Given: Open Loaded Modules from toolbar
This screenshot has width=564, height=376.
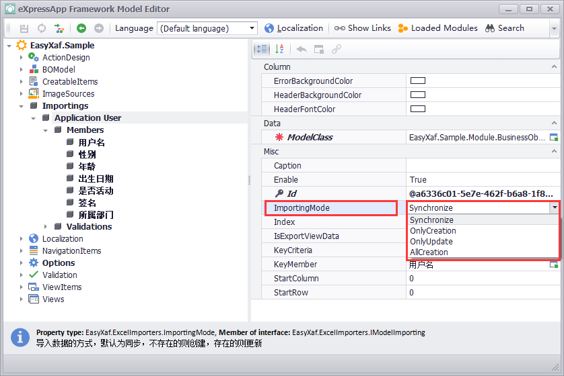Looking at the screenshot, I should (437, 28).
